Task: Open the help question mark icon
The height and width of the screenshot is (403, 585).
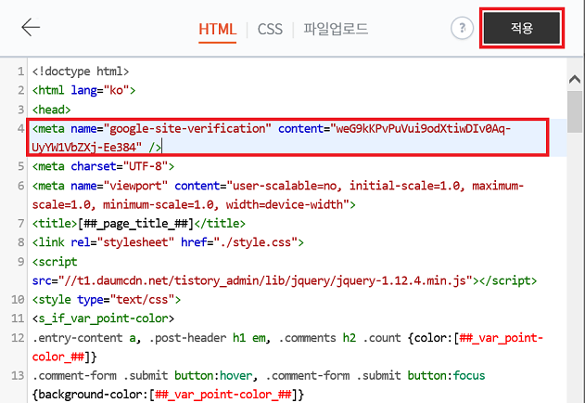Action: click(462, 28)
